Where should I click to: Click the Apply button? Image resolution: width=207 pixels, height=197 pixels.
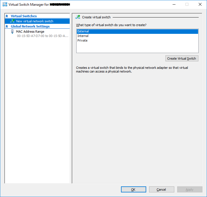click(x=190, y=190)
